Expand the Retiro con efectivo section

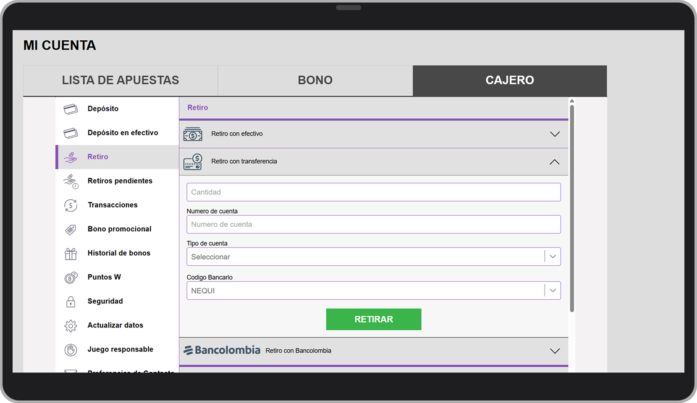(555, 134)
